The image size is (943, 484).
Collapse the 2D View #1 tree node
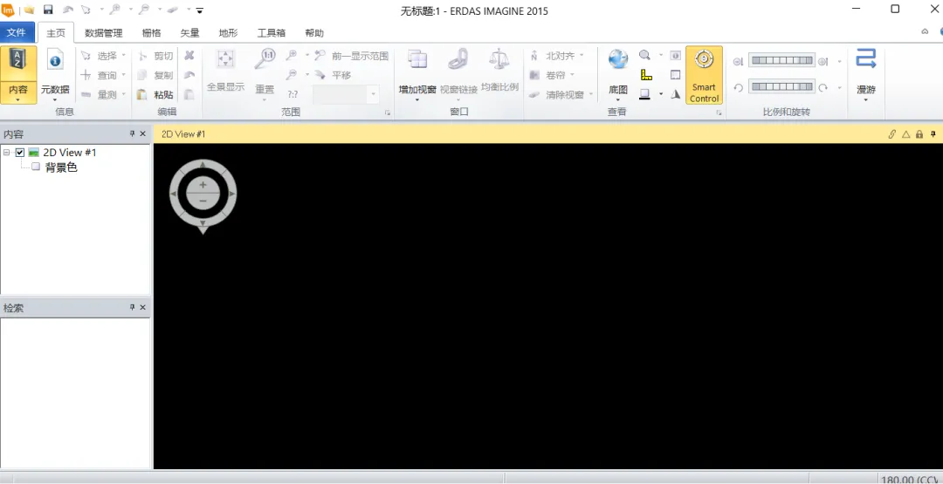[7, 153]
